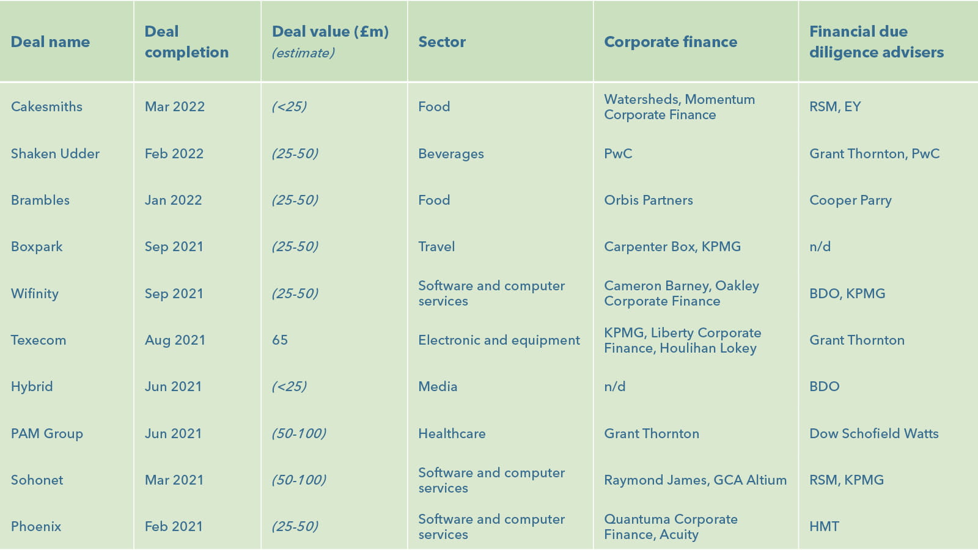The width and height of the screenshot is (978, 550).
Task: Click the Raymond James, GCA Altium cell
Action: pyautogui.click(x=695, y=480)
